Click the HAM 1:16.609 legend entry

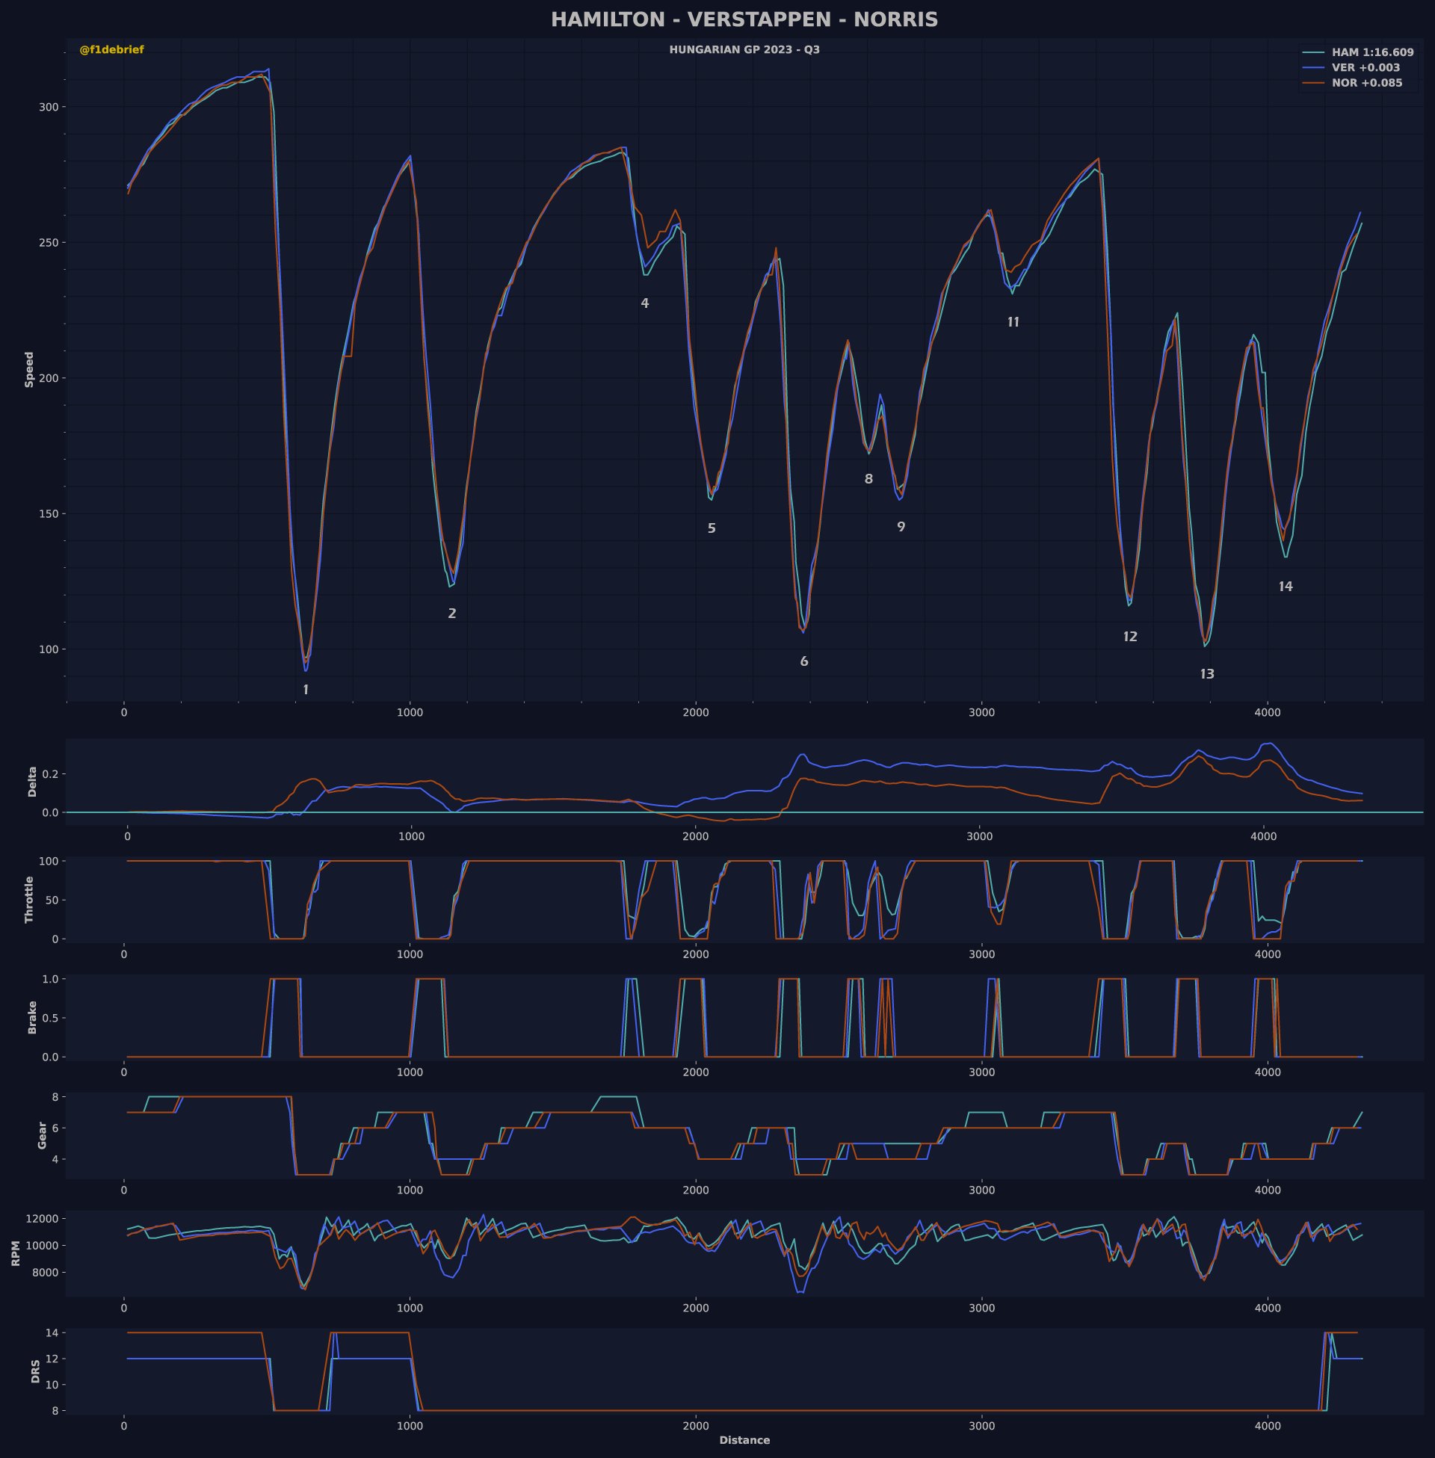click(x=1371, y=53)
